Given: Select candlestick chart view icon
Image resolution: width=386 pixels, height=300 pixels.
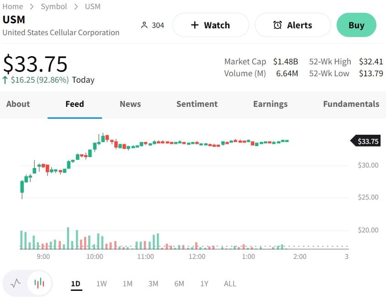Looking at the screenshot, I should click(40, 283).
